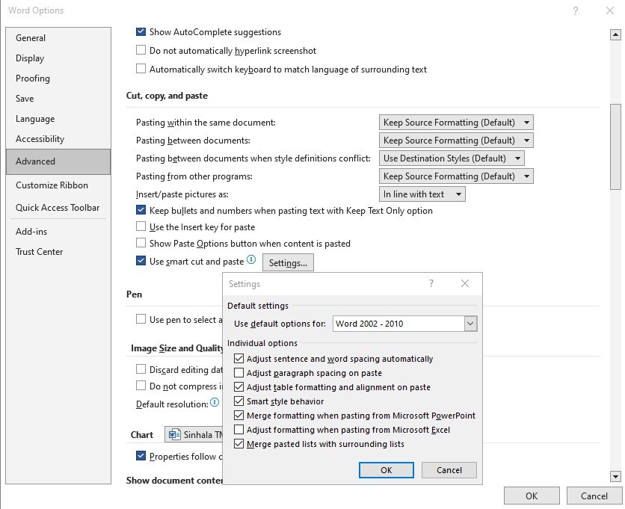Uncheck Show AutoComplete suggestions
The width and height of the screenshot is (625, 509).
point(141,31)
